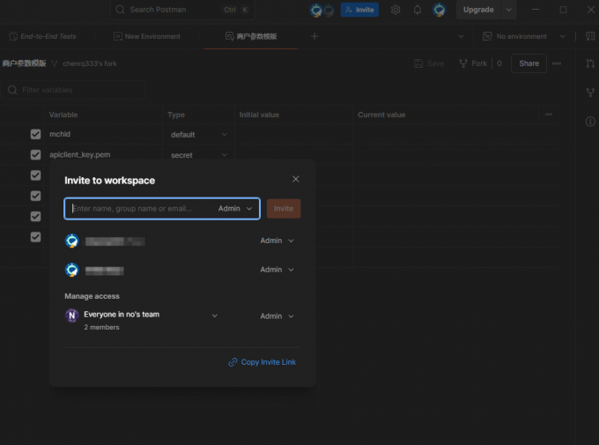Open the apiclient_key.pem type dropdown showing secret

point(199,155)
